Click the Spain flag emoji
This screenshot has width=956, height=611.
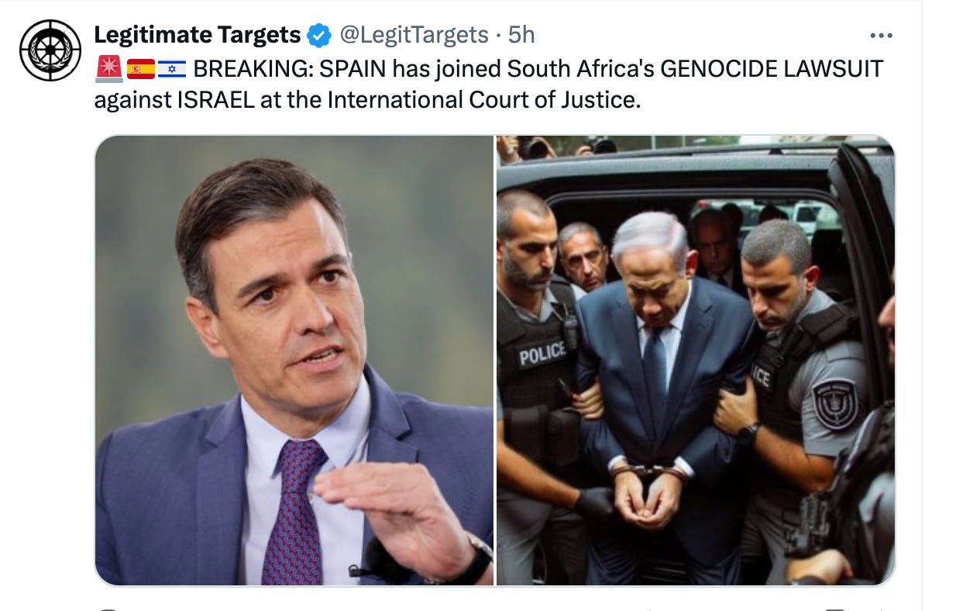tap(140, 70)
